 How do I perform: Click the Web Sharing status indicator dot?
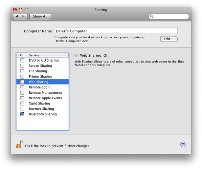(x=76, y=55)
